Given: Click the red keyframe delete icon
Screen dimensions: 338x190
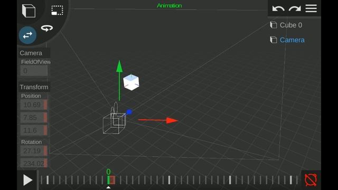Looking at the screenshot, I should (311, 180).
